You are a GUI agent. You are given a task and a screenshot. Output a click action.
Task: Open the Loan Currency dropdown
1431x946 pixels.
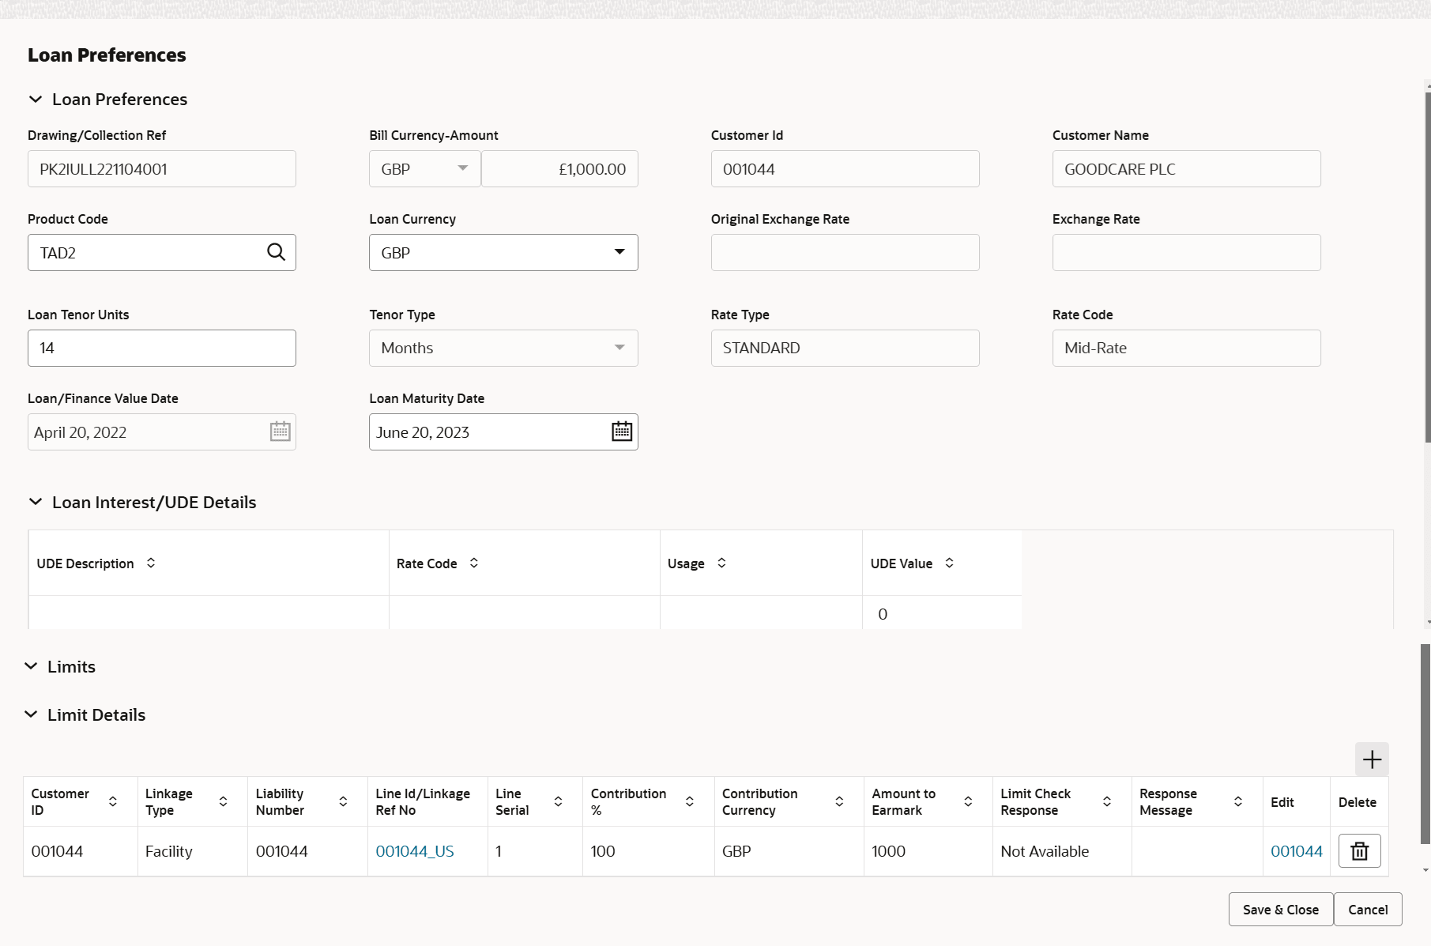pyautogui.click(x=619, y=252)
